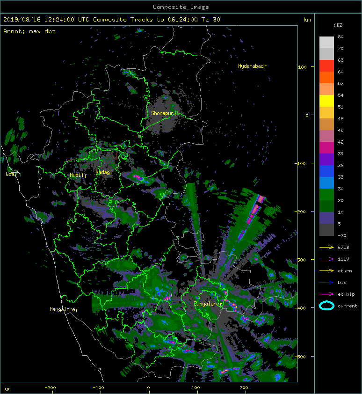Viewport: 362px width, 394px height.
Task: Click the -300 tick on the vertical km axis
Action: pos(300,260)
